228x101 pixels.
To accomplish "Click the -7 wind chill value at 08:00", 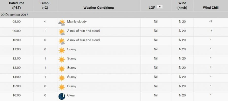I will pos(211,22).
